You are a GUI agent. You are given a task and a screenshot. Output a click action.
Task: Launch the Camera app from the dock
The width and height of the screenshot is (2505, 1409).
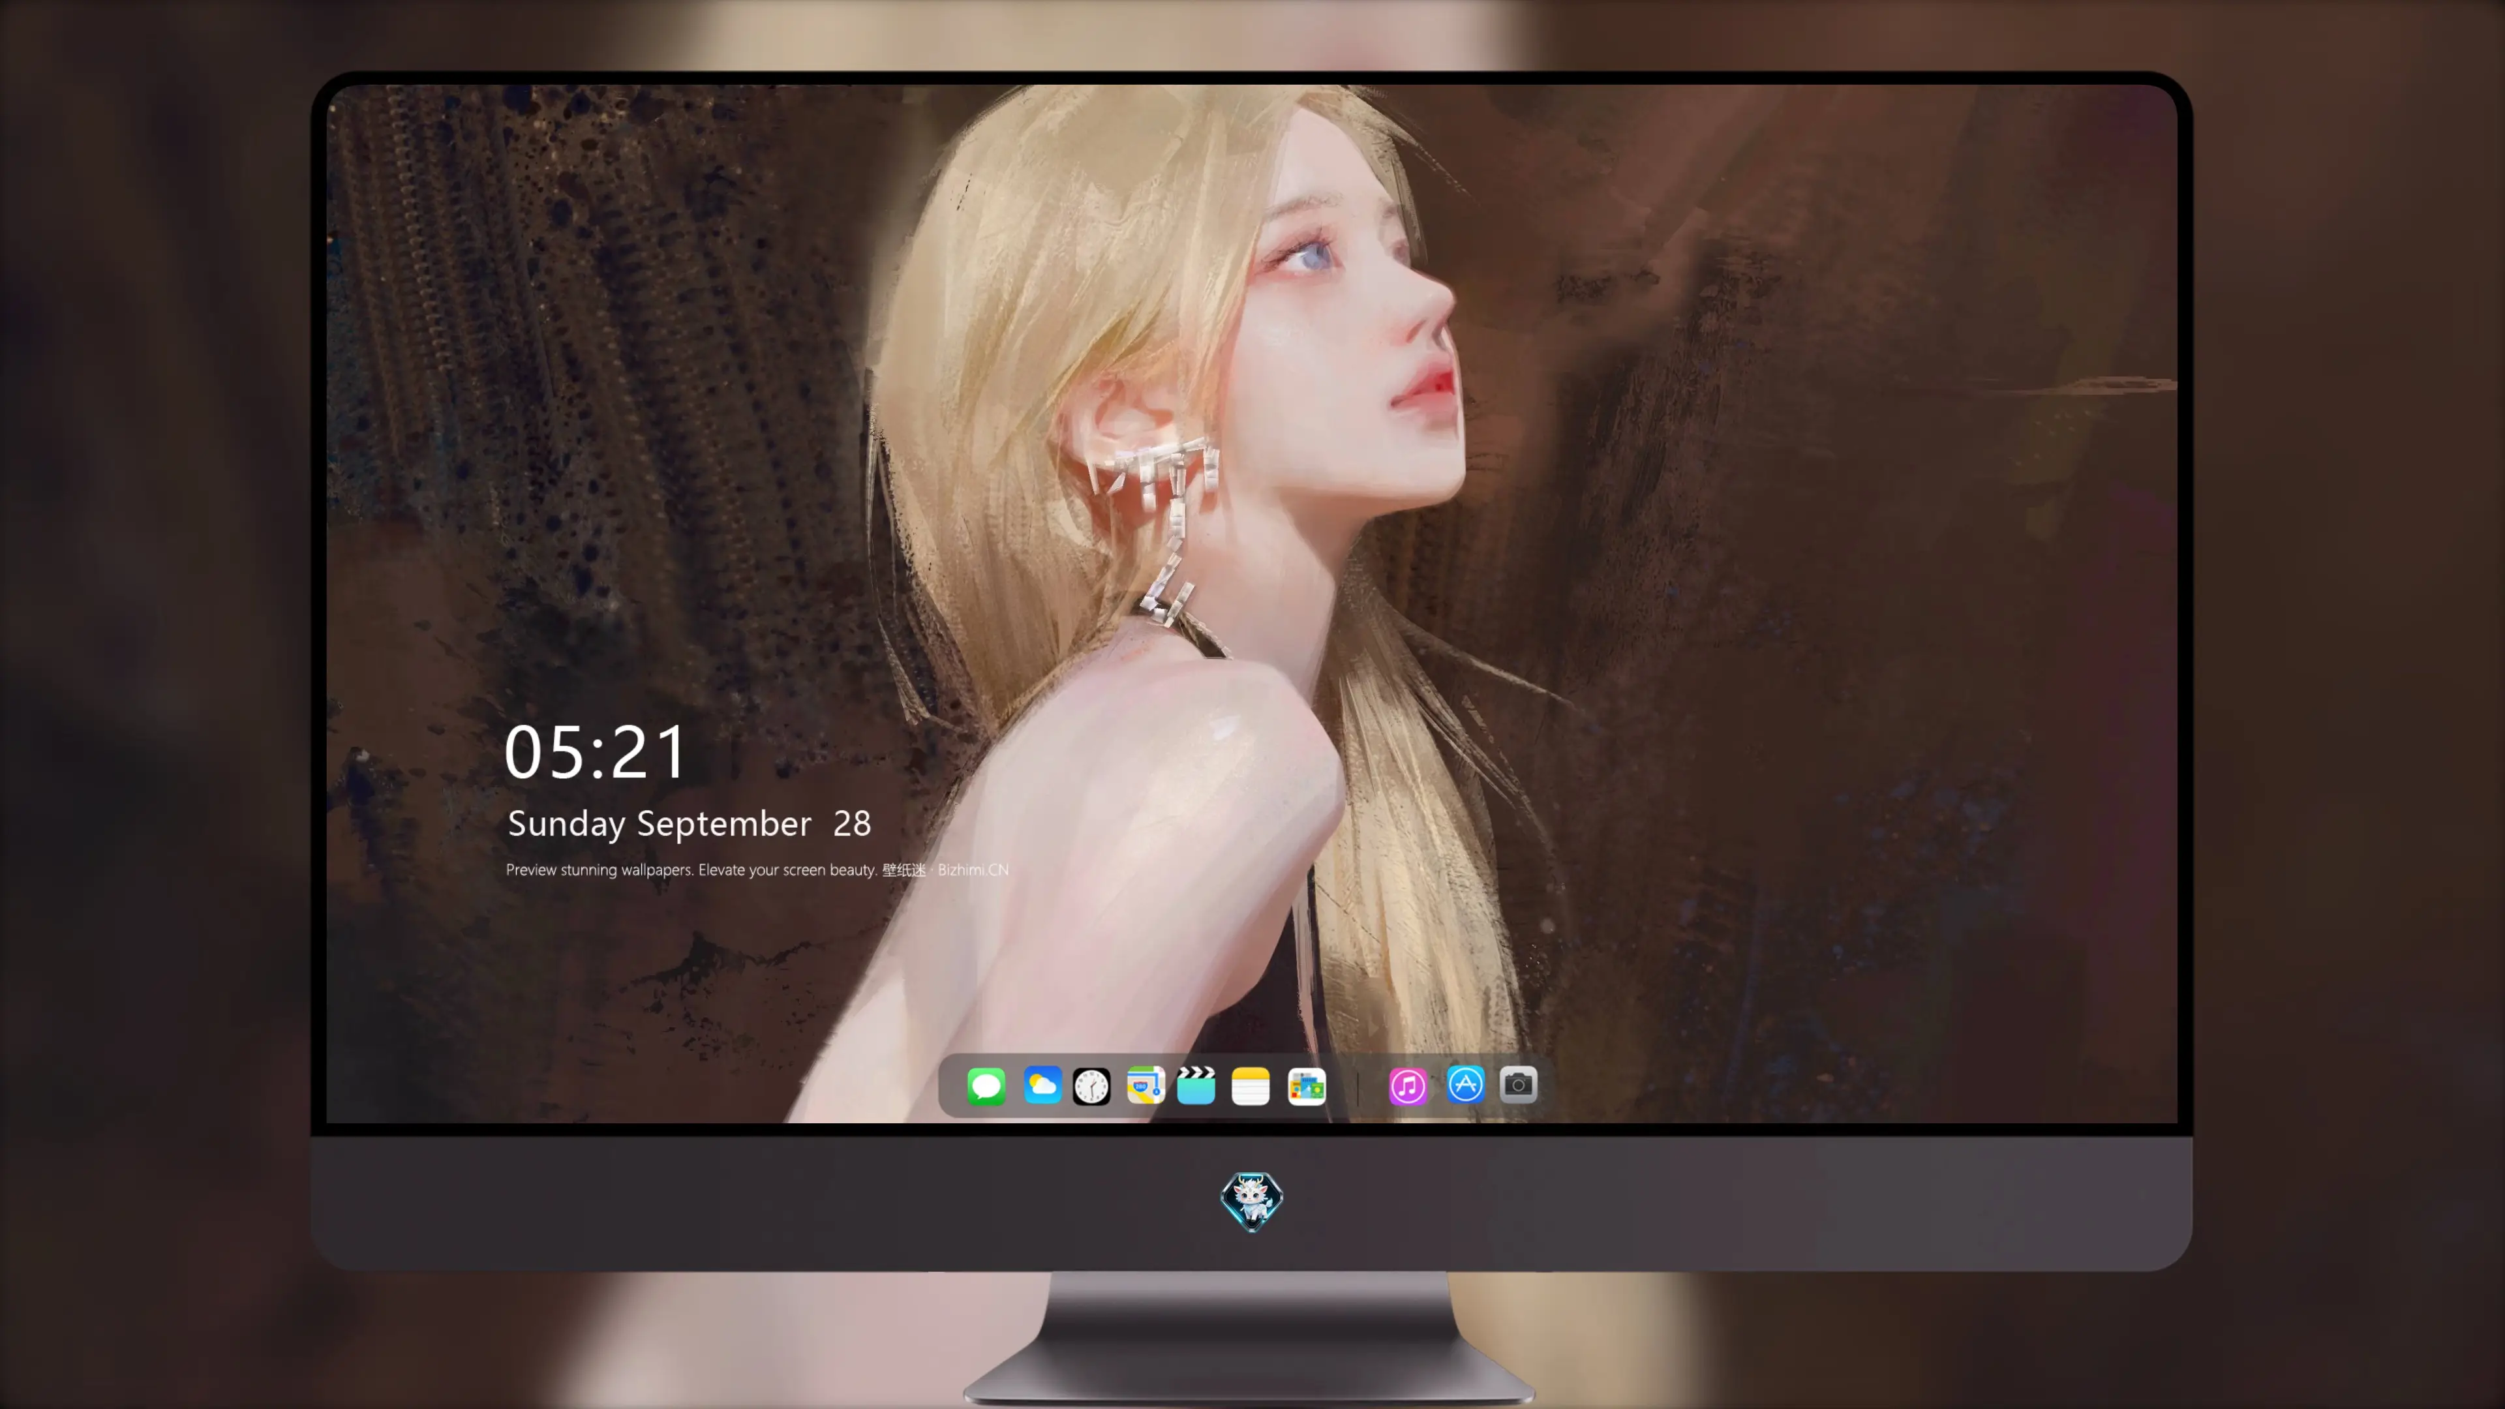point(1518,1084)
